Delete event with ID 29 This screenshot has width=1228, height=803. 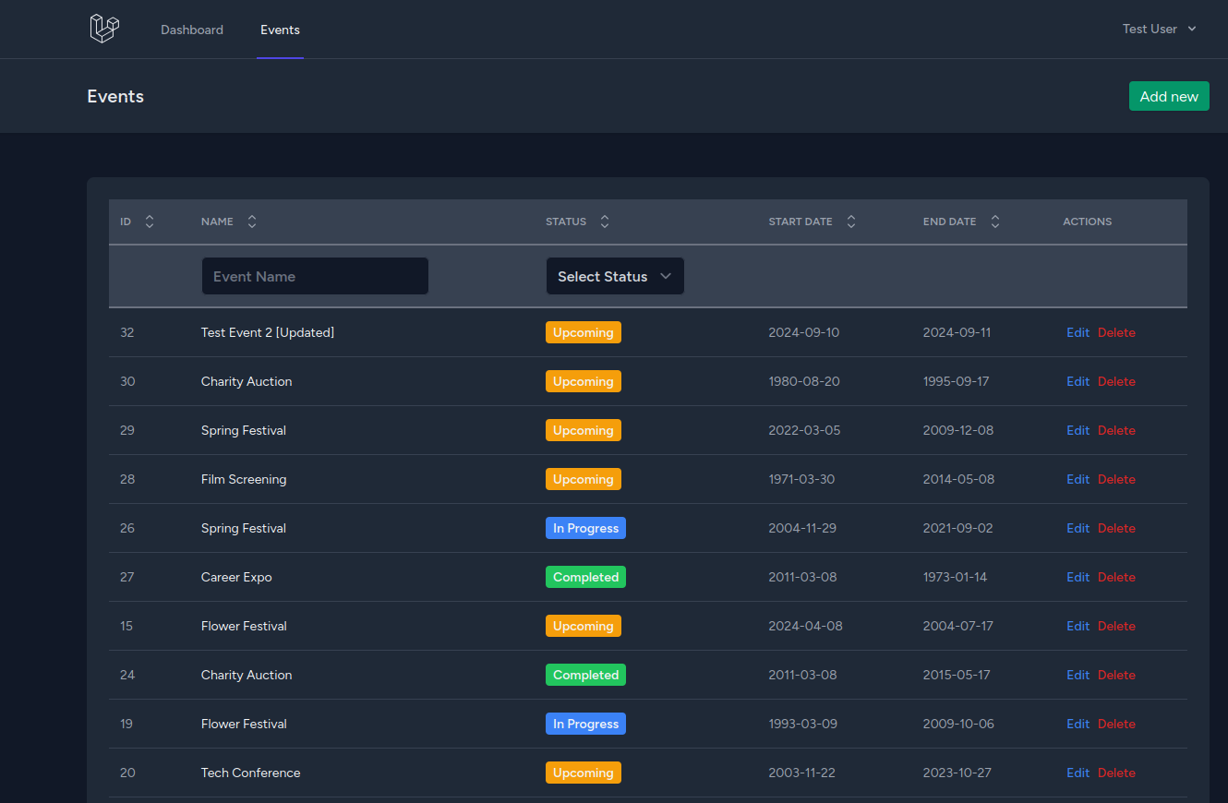[x=1116, y=430]
